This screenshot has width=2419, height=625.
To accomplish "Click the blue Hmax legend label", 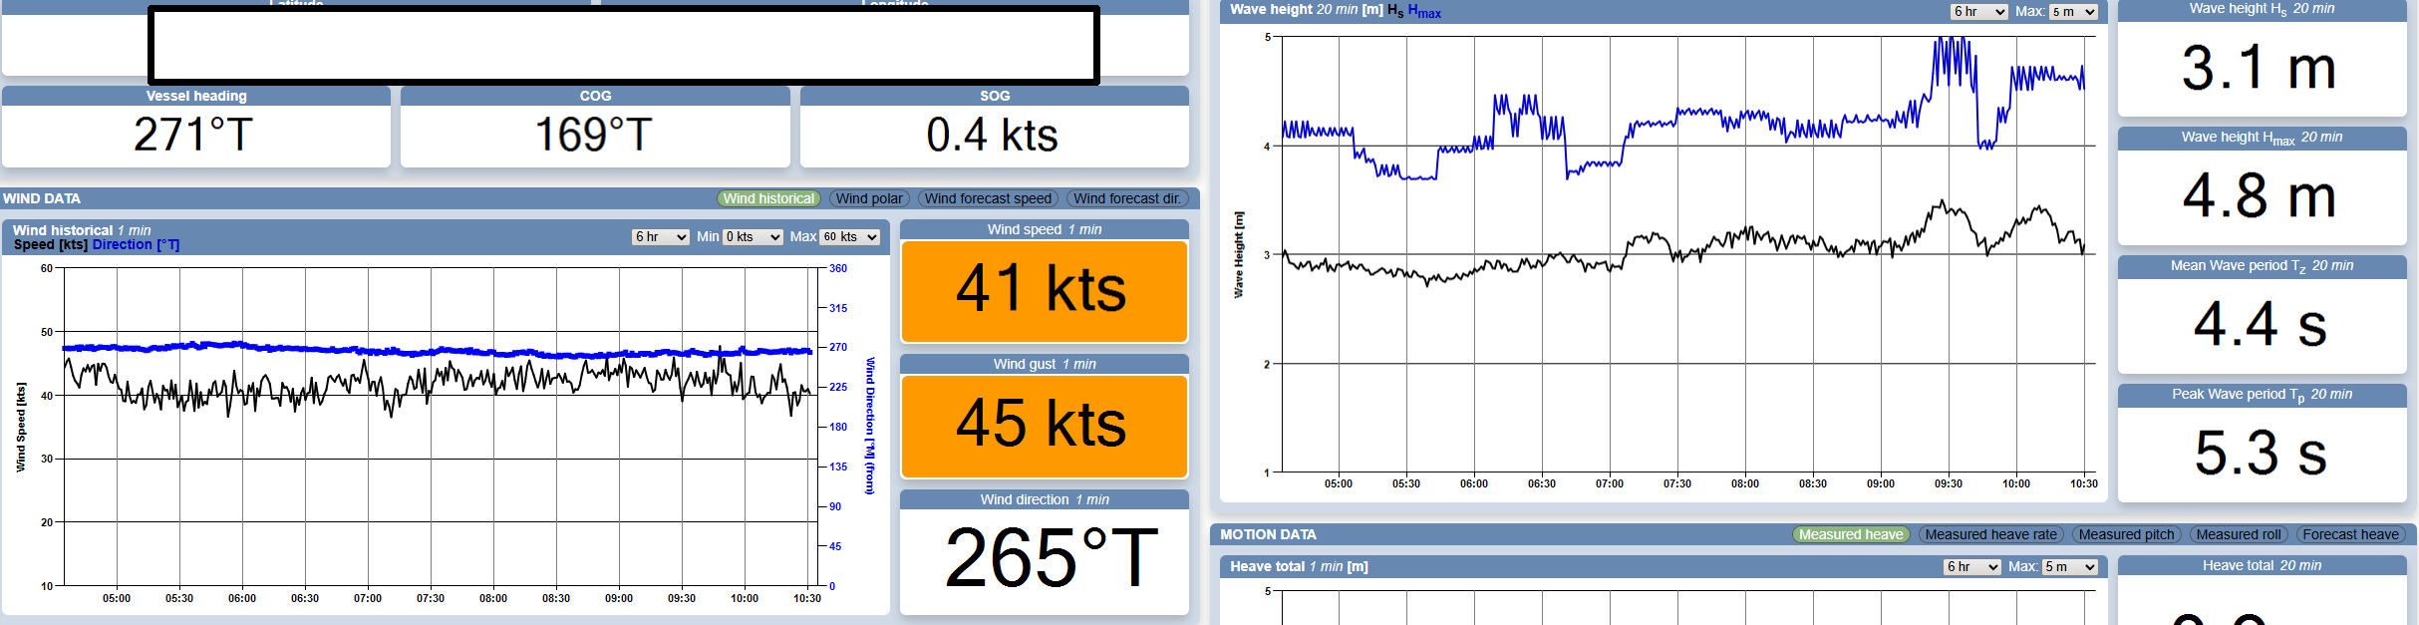I will (x=1424, y=11).
